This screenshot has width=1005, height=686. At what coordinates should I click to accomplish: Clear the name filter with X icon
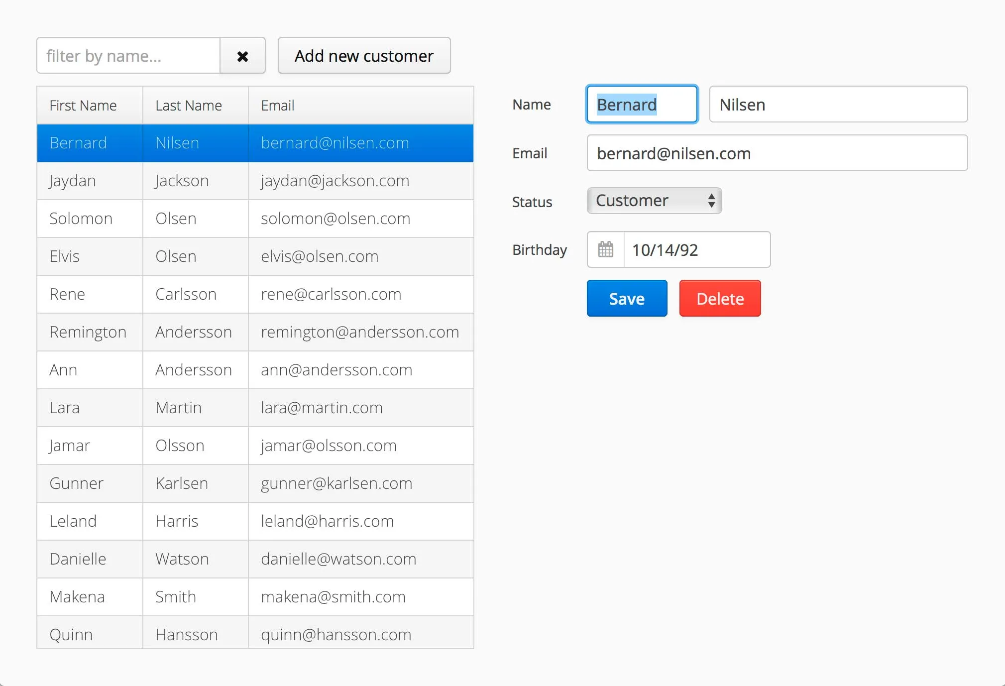242,56
